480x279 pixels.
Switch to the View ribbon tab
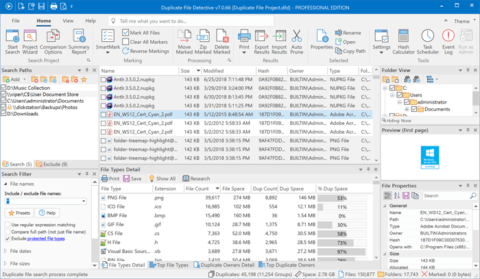coord(68,21)
